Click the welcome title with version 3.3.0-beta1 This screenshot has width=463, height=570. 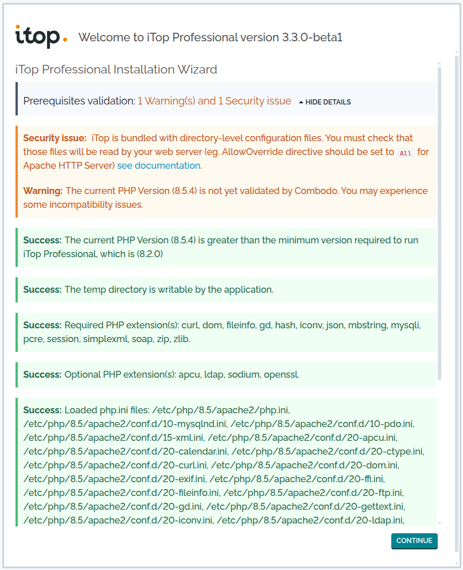(211, 37)
